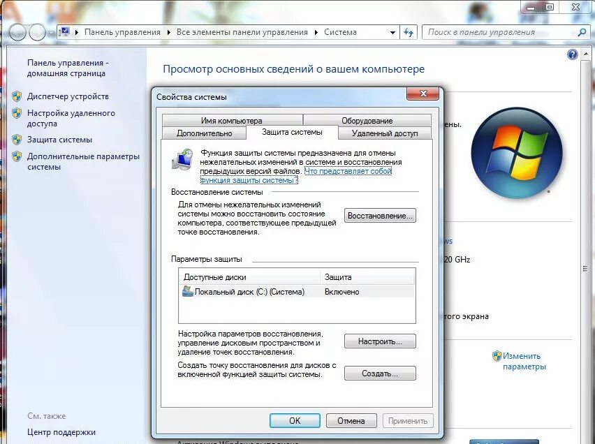The height and width of the screenshot is (444, 595).
Task: Click the forward navigation arrow button
Action: coord(37,32)
